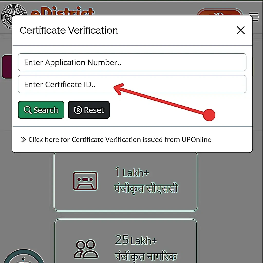This screenshot has height=263, width=263.
Task: Click the Enter Application Number field
Action: click(132, 62)
